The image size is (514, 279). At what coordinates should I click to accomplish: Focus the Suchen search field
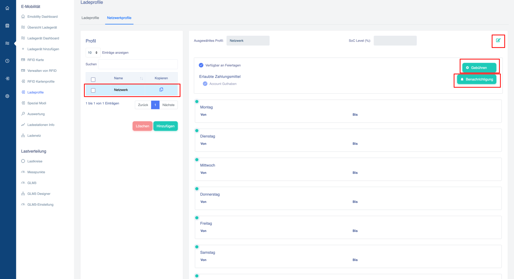(138, 64)
